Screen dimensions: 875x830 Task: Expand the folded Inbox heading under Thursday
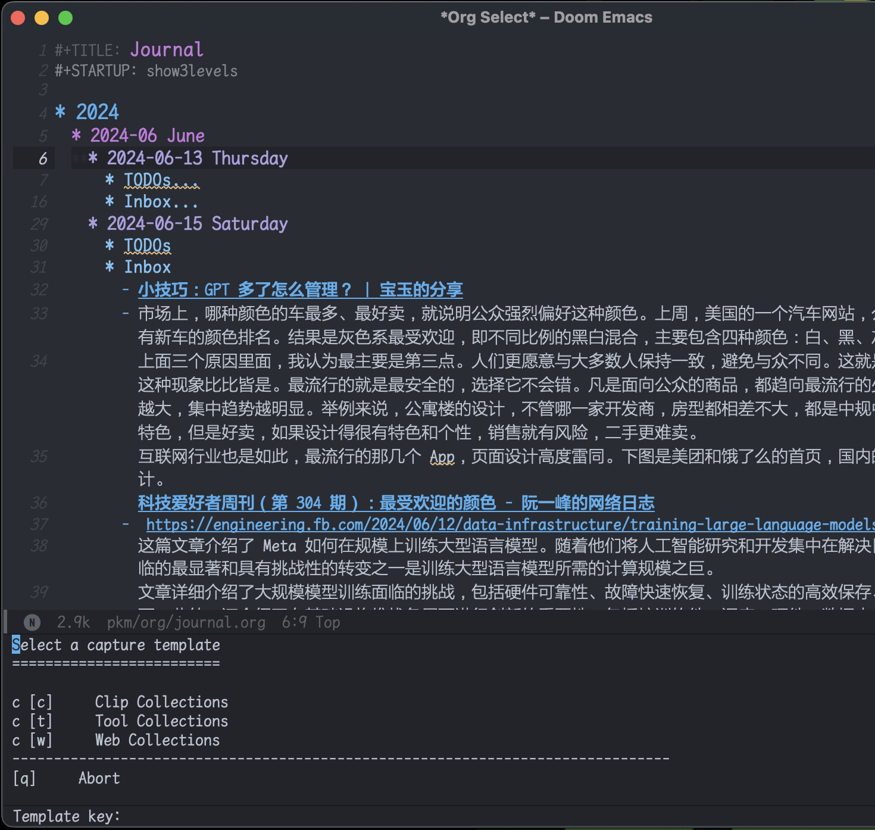160,202
